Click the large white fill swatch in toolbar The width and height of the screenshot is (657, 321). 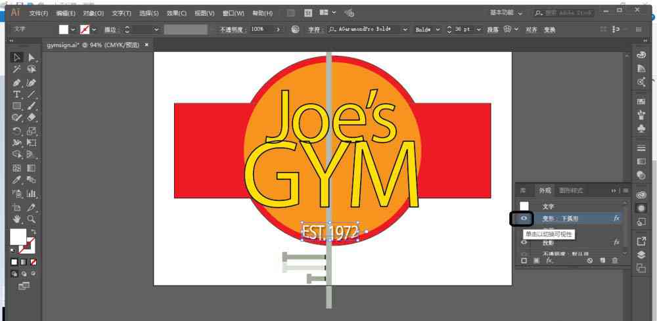(18, 236)
